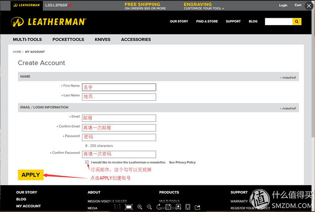This screenshot has width=315, height=212.
Task: Click the FREE SHIPPING banner text
Action: [145, 6]
